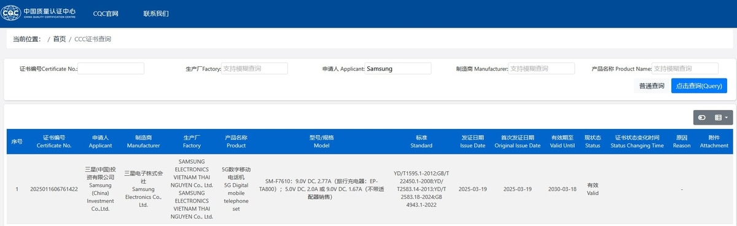Click the SAMSUNG ELECTRONICS VIETNAM THAI NGUYEN factory cell
The width and height of the screenshot is (737, 226).
[192, 189]
